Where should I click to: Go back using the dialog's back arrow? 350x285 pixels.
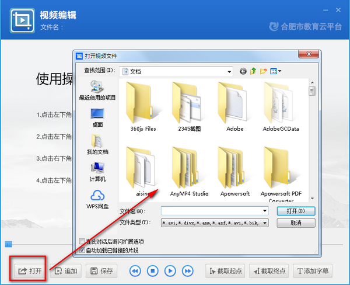(x=243, y=71)
